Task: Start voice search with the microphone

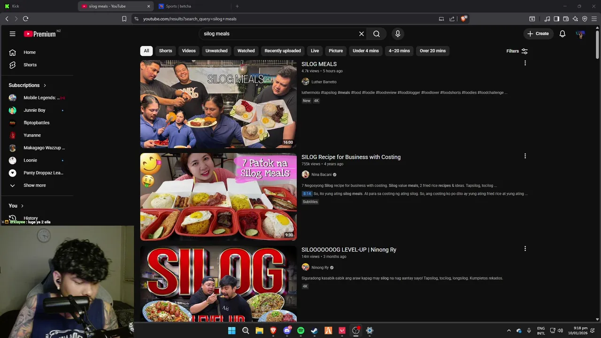Action: tap(398, 34)
